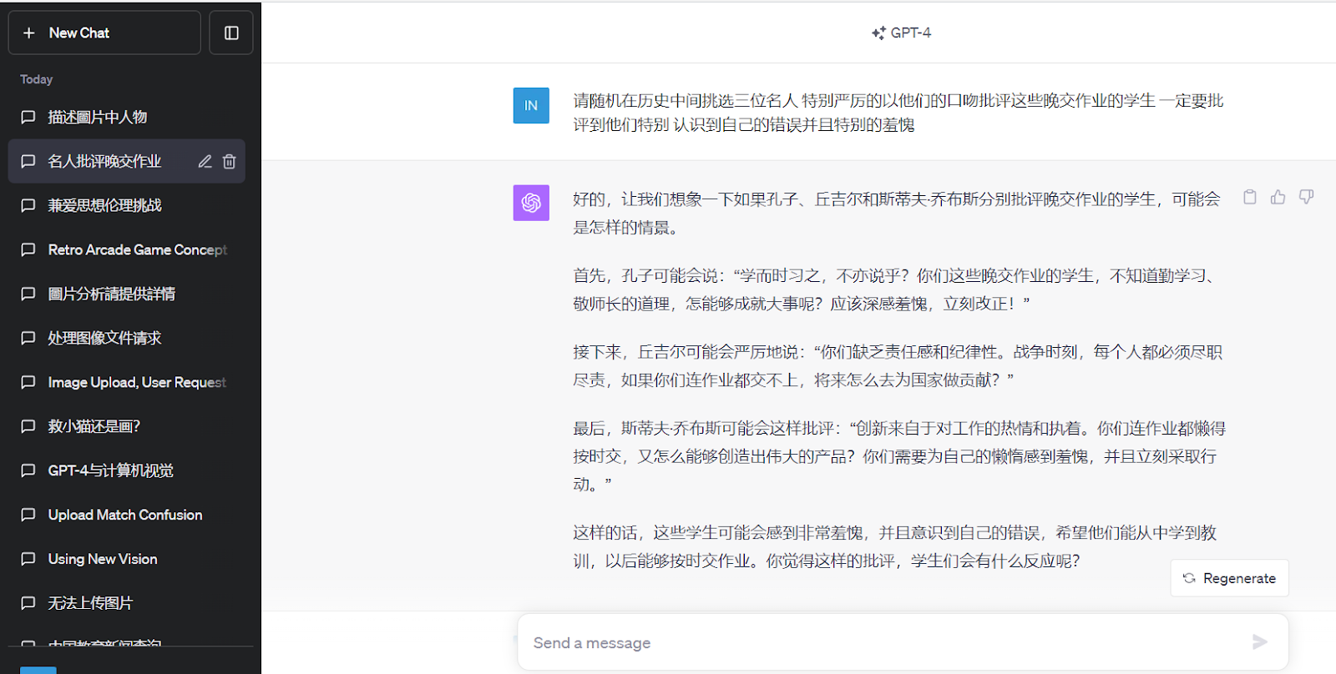The height and width of the screenshot is (674, 1336).
Task: Open the Retro Arcade Game Concept chat
Action: (x=137, y=249)
